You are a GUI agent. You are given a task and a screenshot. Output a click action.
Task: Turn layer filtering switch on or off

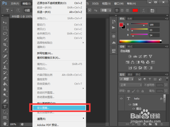point(167,79)
